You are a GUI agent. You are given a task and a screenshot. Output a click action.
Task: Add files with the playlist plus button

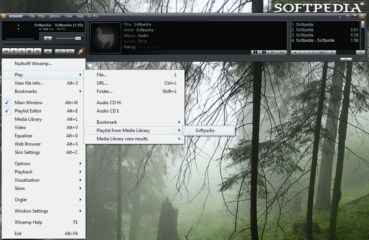(x=296, y=52)
